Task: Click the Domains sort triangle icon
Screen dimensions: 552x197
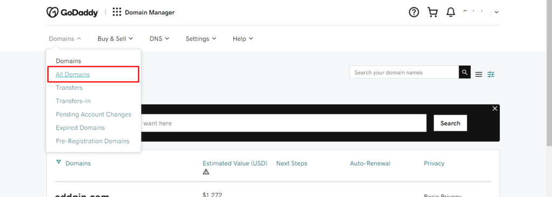Action: click(x=59, y=162)
